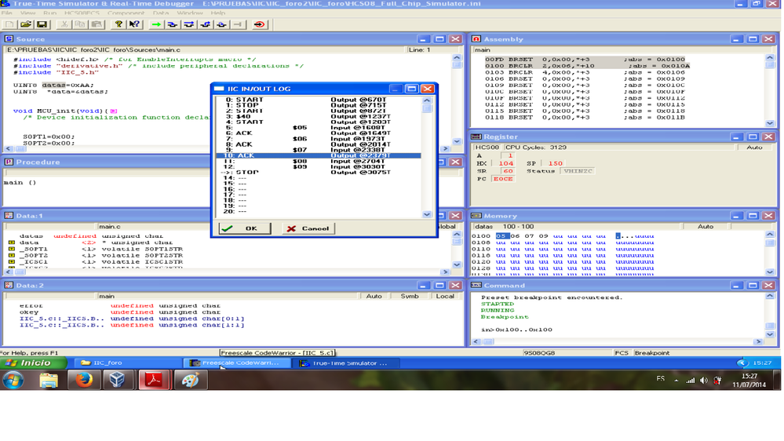784x441 pixels.
Task: Open the Data menu
Action: [161, 13]
